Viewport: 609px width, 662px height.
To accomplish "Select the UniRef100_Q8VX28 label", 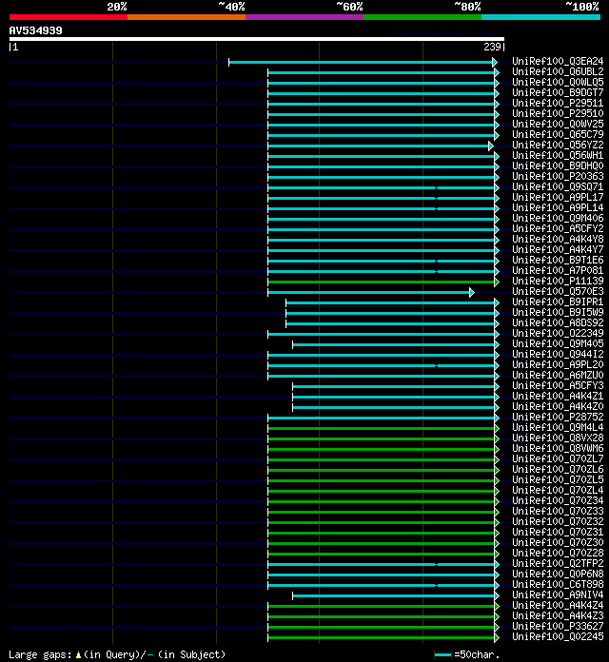I will (558, 438).
